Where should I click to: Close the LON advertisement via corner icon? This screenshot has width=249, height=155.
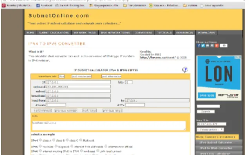pos(240,57)
